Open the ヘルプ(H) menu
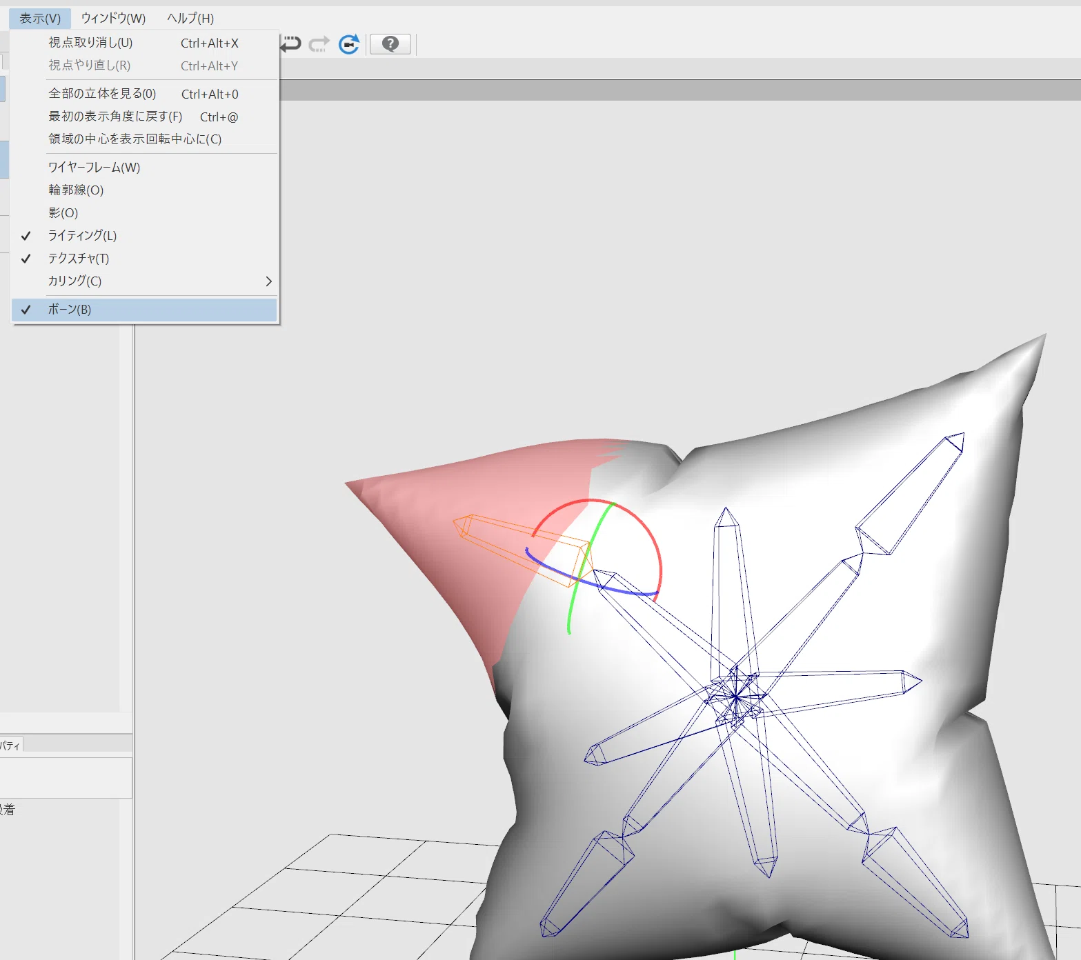 [x=190, y=18]
